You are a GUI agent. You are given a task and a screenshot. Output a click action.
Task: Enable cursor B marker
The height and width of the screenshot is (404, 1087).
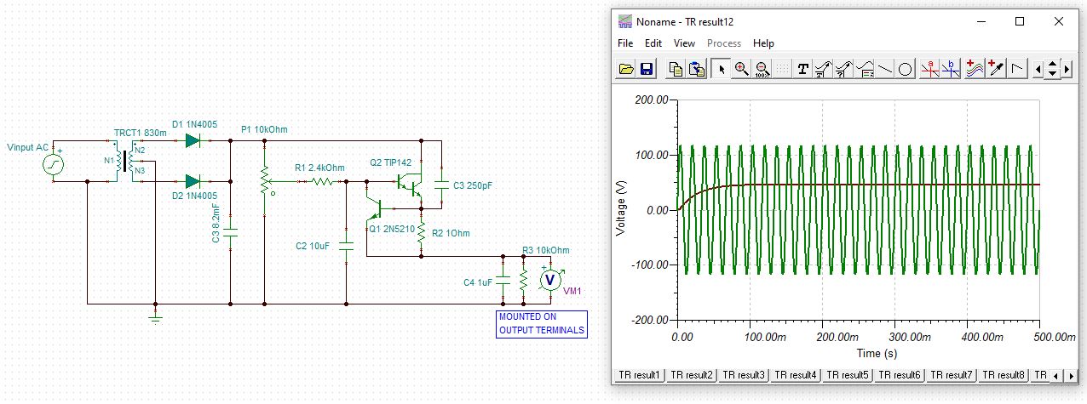click(x=951, y=70)
